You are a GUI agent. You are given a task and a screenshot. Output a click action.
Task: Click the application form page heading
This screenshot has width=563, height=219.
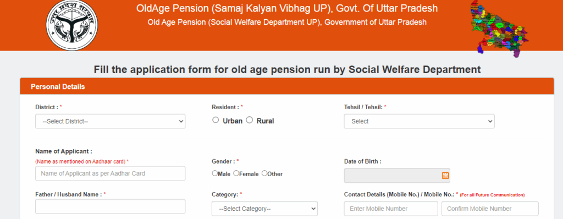pyautogui.click(x=287, y=69)
